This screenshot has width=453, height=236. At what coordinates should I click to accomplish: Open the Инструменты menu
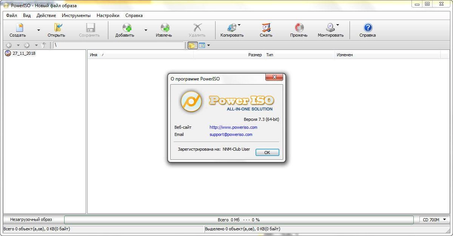point(76,15)
